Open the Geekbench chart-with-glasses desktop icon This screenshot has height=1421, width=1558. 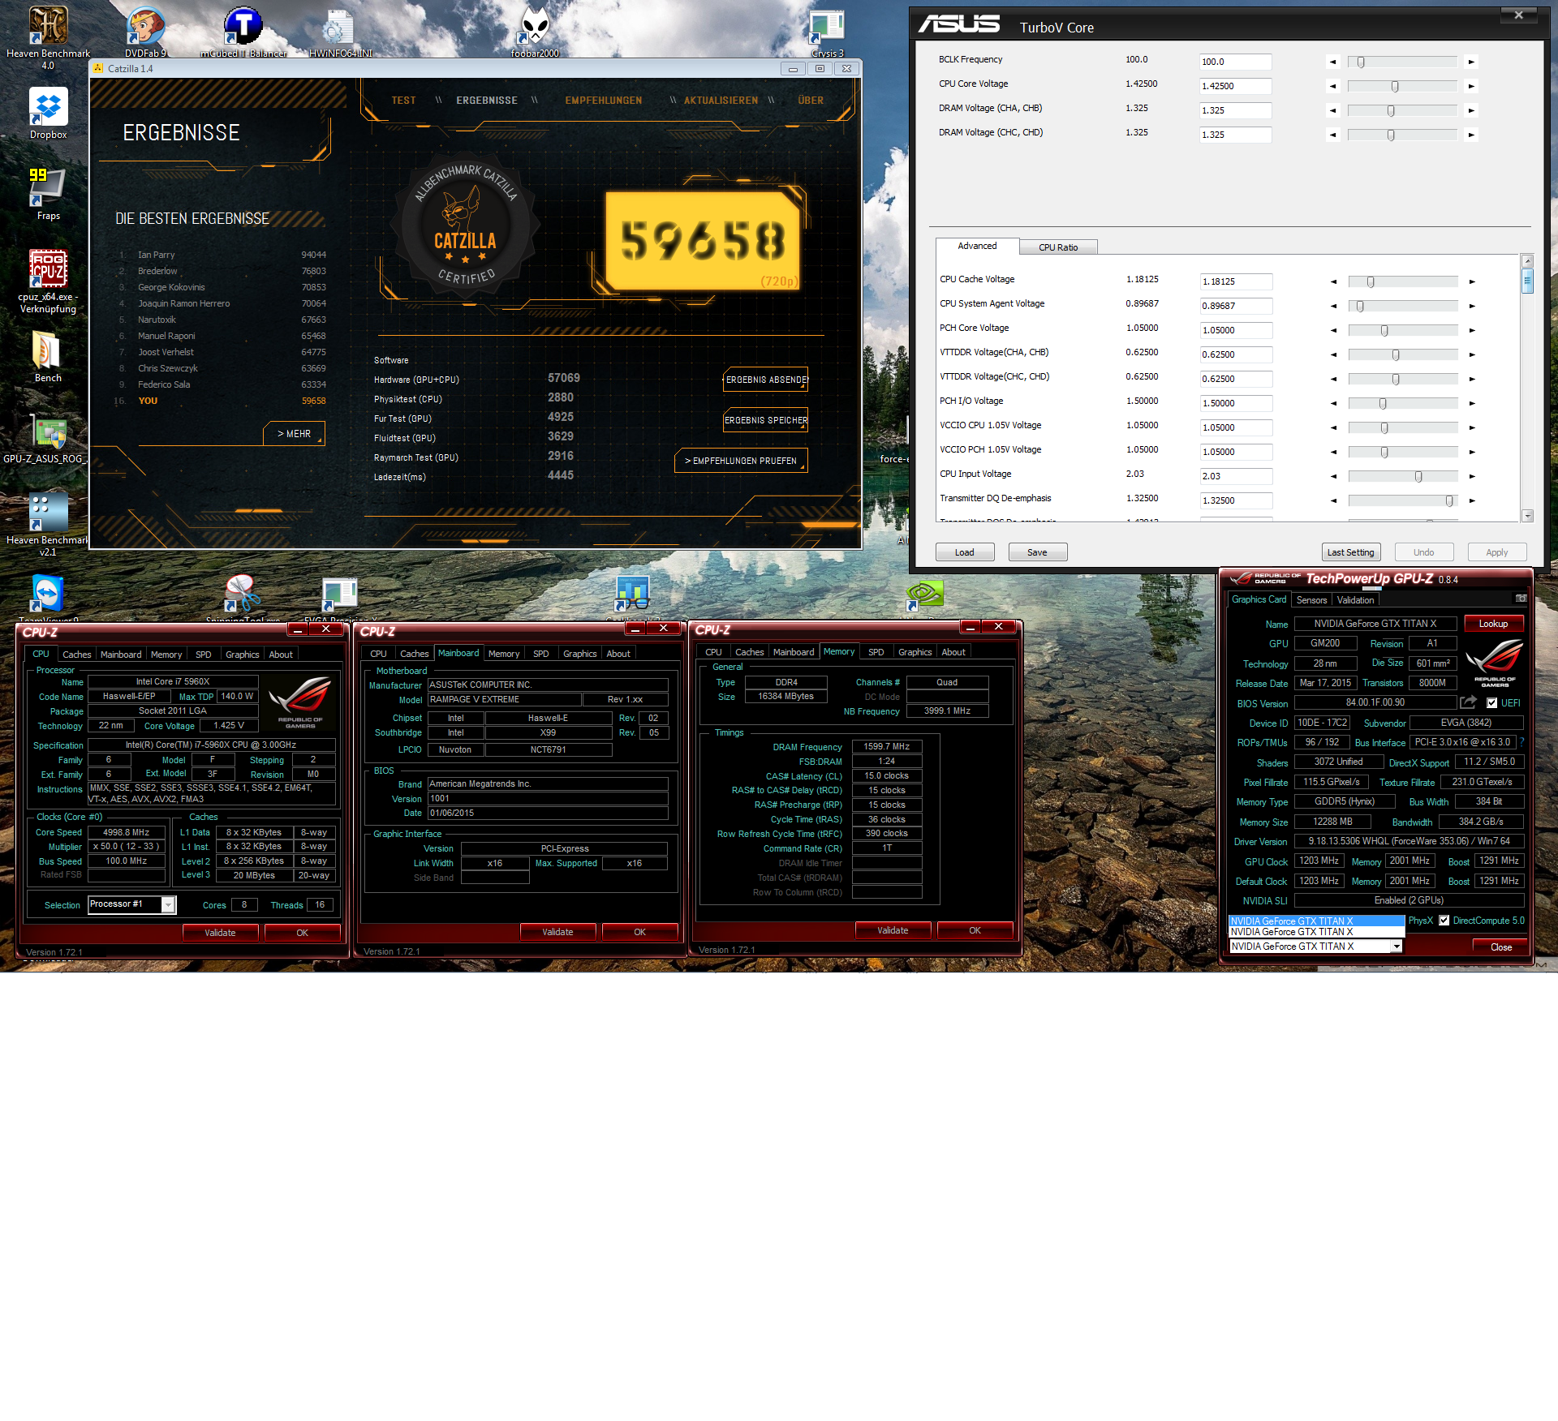pos(632,596)
